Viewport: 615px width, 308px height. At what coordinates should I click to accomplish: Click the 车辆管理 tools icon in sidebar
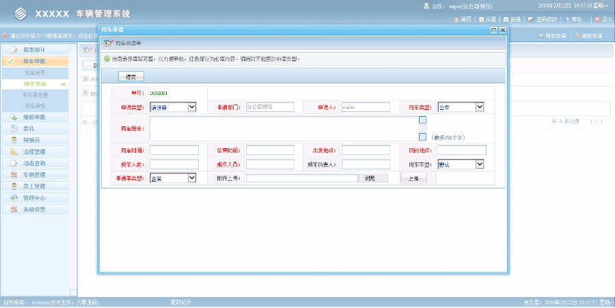(14, 175)
